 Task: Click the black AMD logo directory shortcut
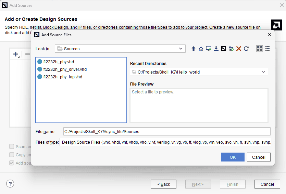(x=224, y=49)
